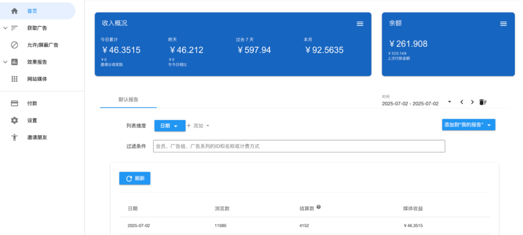The image size is (523, 235).
Task: Click the 上次付款金额 label
Action: 399,58
